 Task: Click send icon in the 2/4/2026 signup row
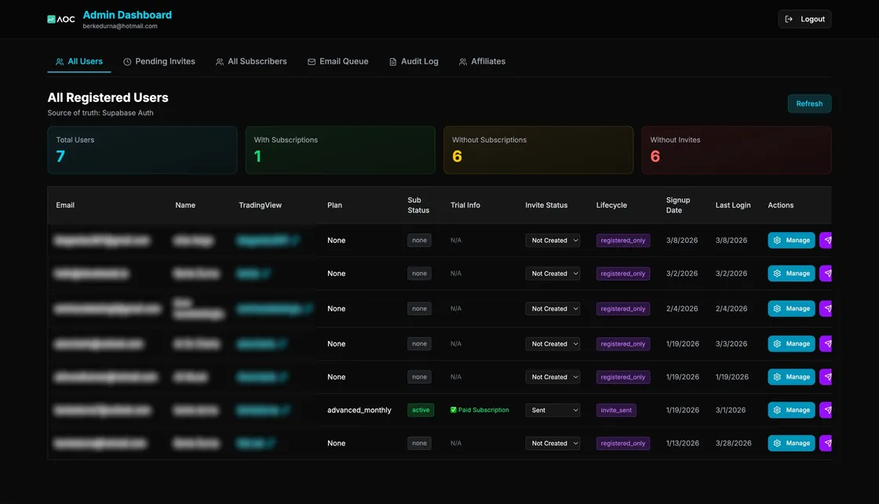pos(826,309)
